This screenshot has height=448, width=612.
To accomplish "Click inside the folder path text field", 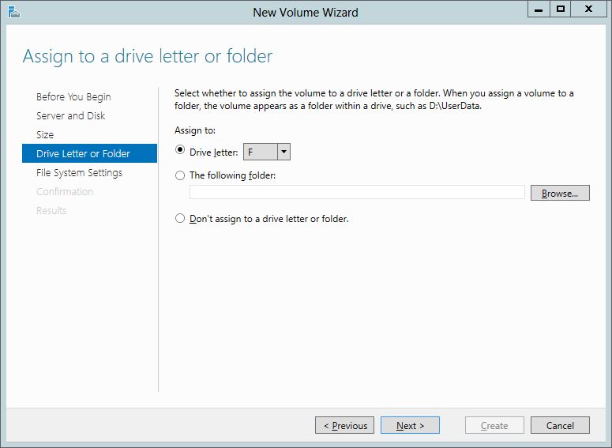I will 357,193.
